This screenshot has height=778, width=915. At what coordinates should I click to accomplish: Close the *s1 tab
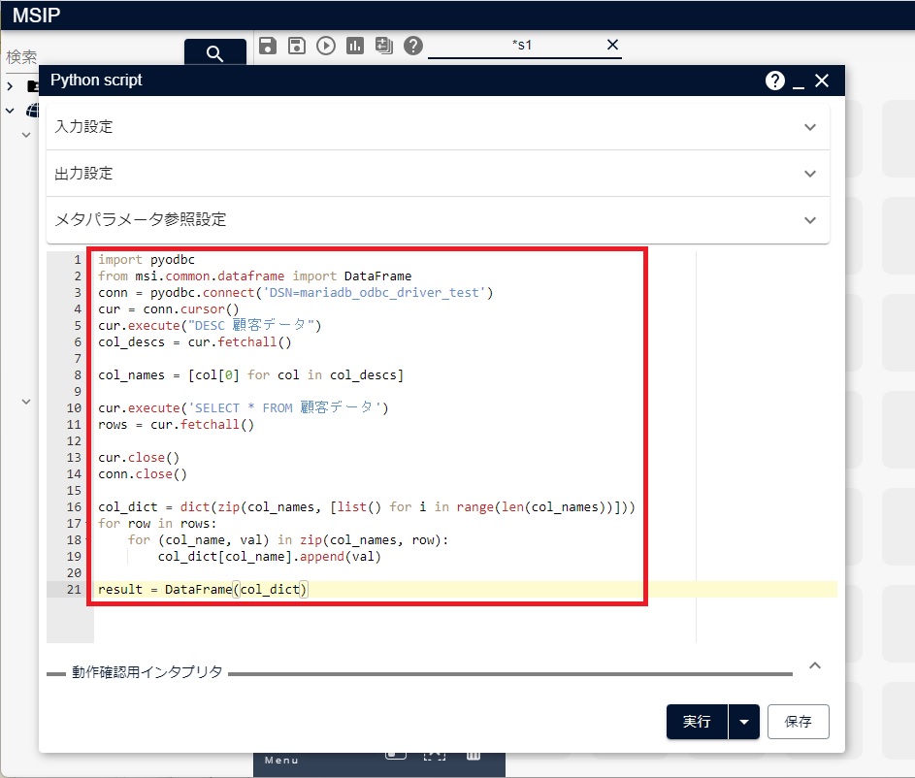612,45
